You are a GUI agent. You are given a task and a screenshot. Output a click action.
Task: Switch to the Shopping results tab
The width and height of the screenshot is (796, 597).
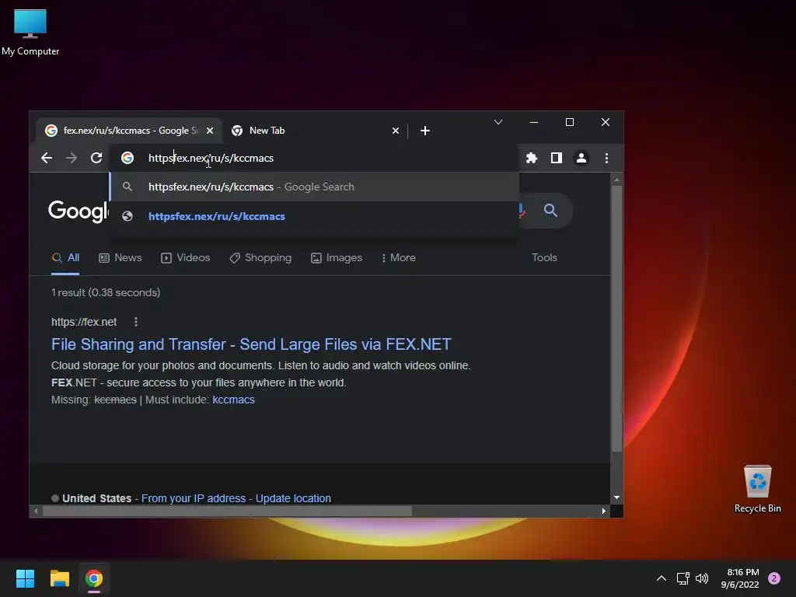click(260, 258)
